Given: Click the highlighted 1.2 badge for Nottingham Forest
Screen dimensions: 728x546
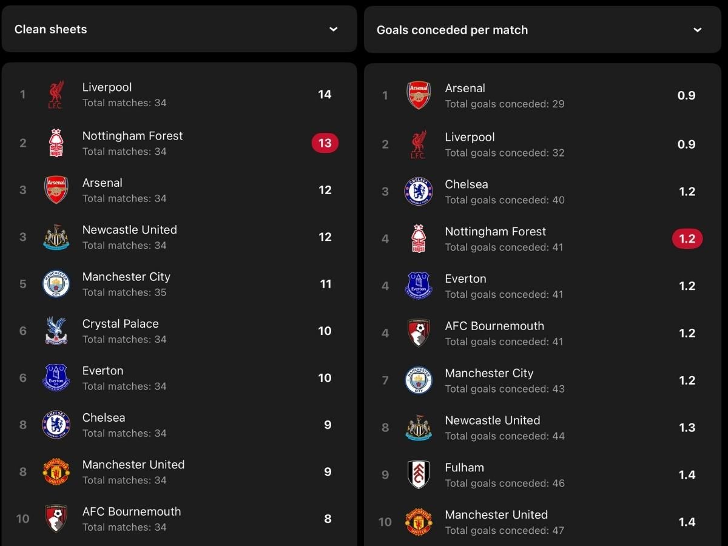Looking at the screenshot, I should pos(687,239).
